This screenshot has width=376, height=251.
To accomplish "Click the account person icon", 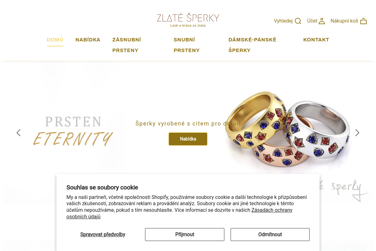I will 322,21.
